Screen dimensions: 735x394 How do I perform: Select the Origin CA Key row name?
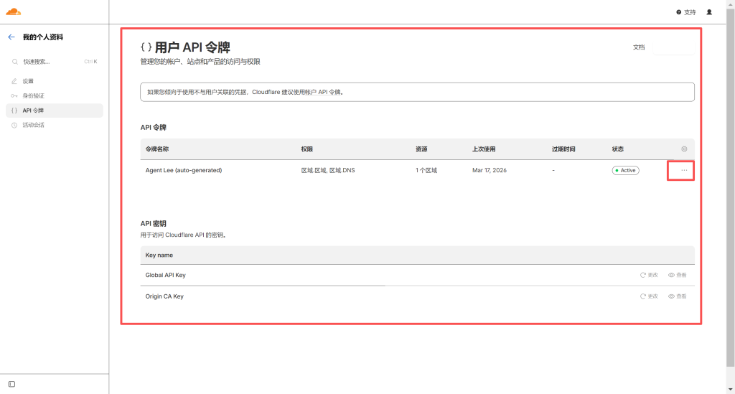coord(164,296)
